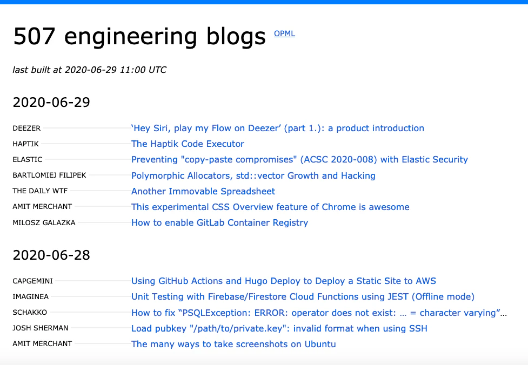Open the PSQLException fix article
Screen dimensions: 528x365
click(322, 312)
